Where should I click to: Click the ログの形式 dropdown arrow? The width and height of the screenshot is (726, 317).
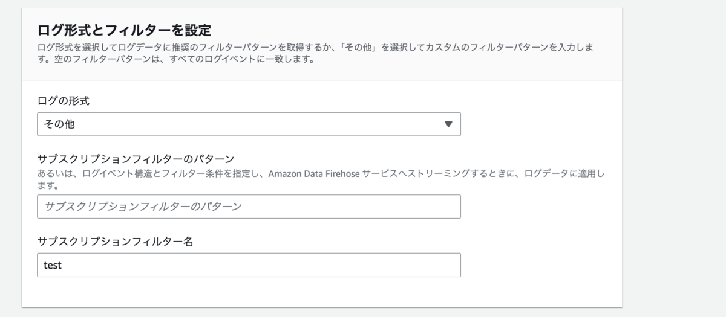pyautogui.click(x=448, y=124)
